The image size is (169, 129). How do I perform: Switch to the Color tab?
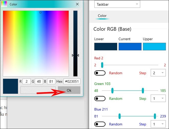tap(102, 16)
